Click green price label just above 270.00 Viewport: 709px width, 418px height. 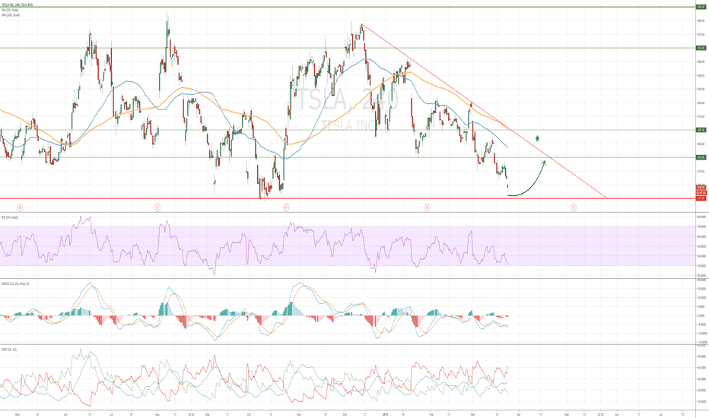pyautogui.click(x=701, y=157)
